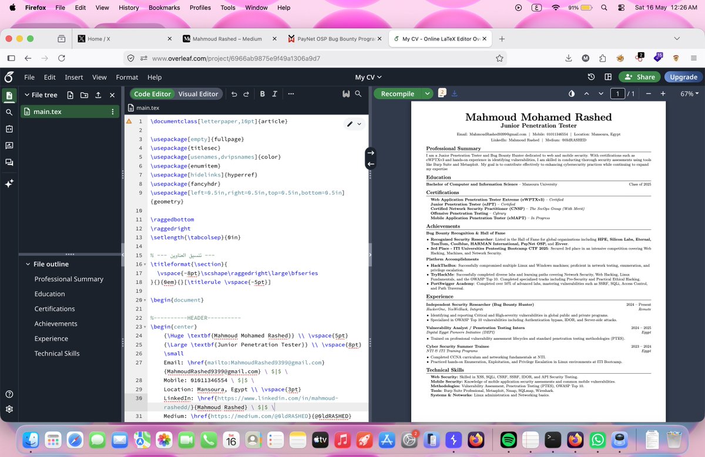Click the Share button
705x457 pixels.
639,77
